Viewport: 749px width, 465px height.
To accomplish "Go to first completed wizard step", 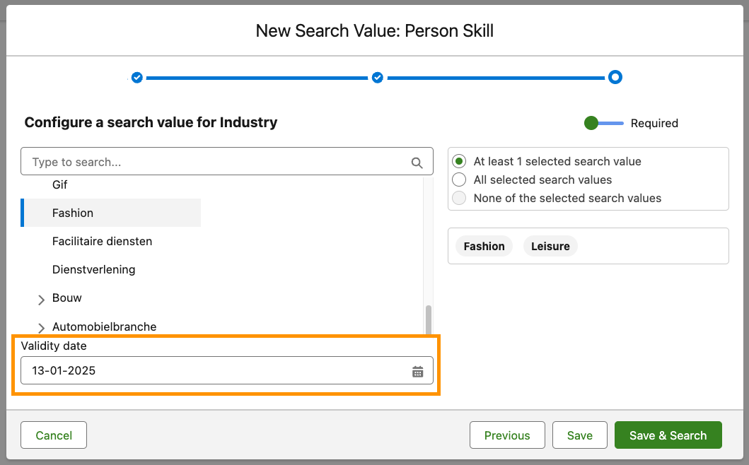I will click(x=137, y=78).
